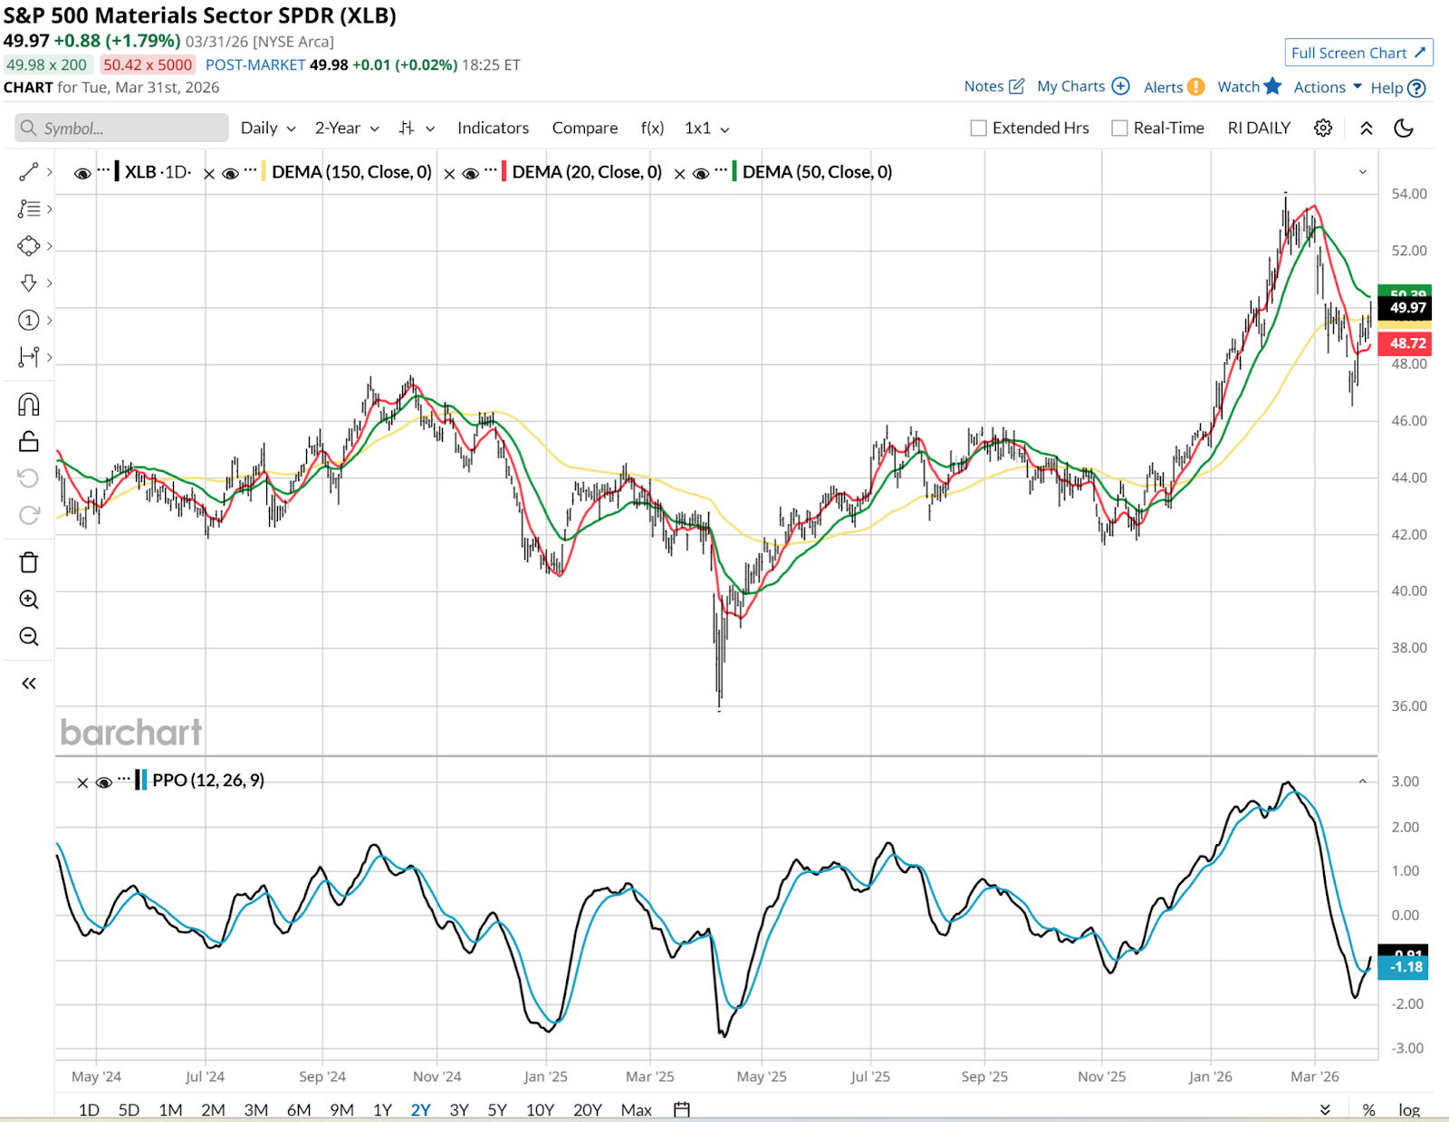This screenshot has height=1122, width=1449.
Task: Click the trash delete drawings icon
Action: (x=29, y=562)
